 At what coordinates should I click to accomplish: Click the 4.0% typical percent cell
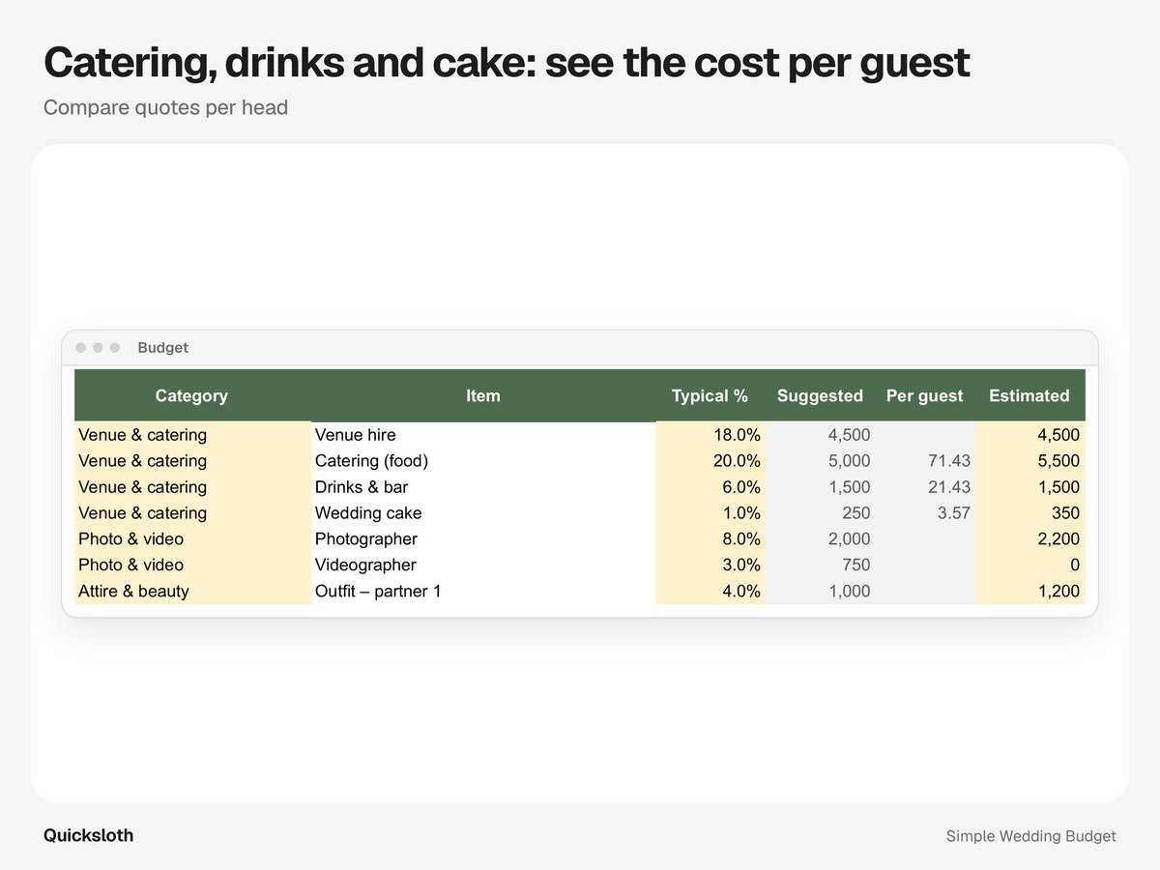(x=710, y=592)
